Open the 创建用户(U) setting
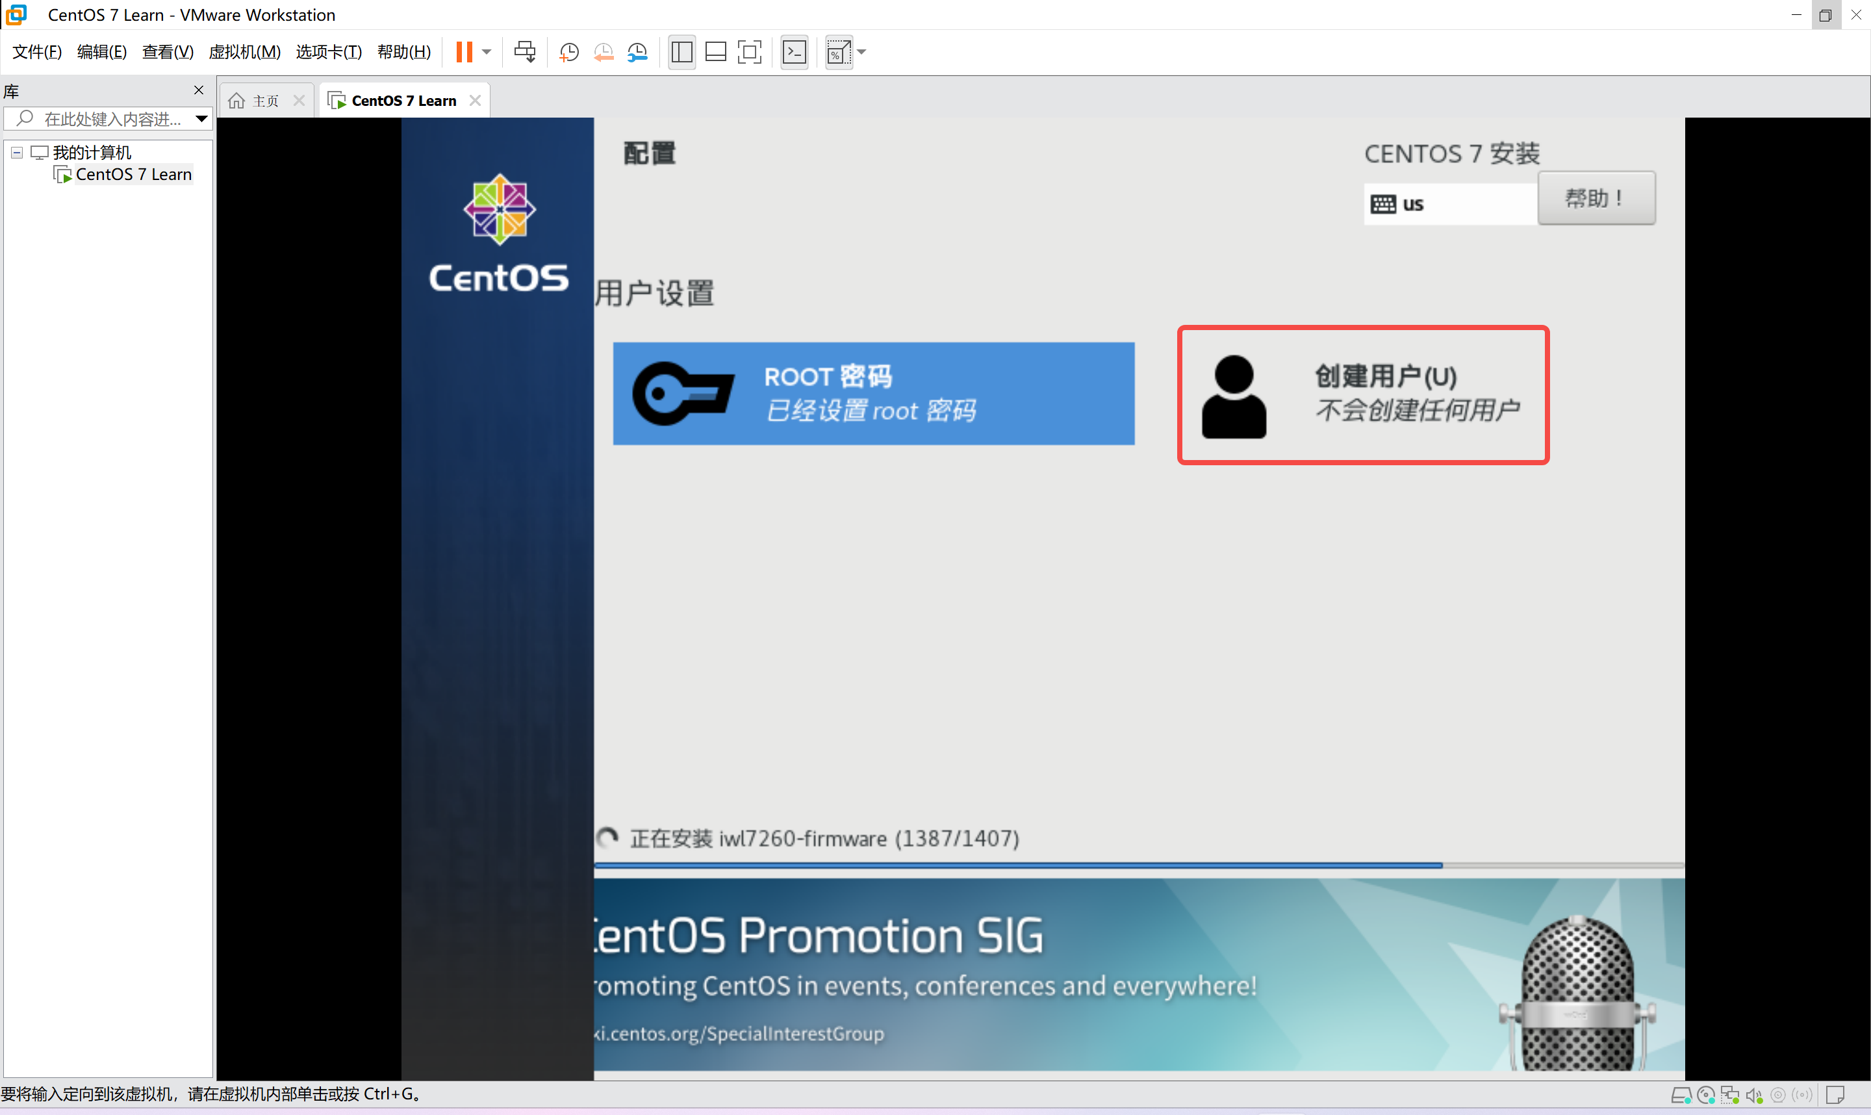This screenshot has width=1871, height=1115. 1363,395
